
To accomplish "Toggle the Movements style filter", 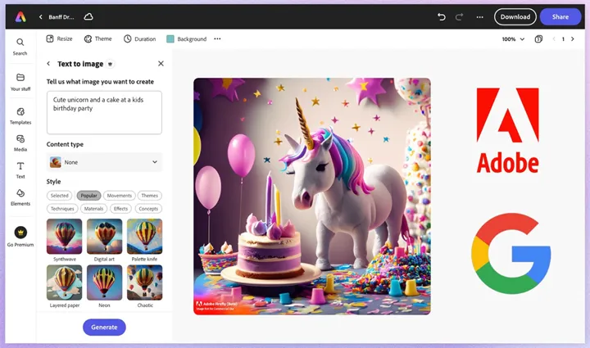I will (x=119, y=196).
